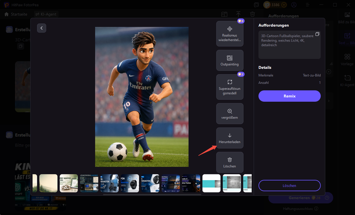Image resolution: width=355 pixels, height=215 pixels.
Task: Select the second dark sunset photos thumbnail
Action: click(x=191, y=183)
